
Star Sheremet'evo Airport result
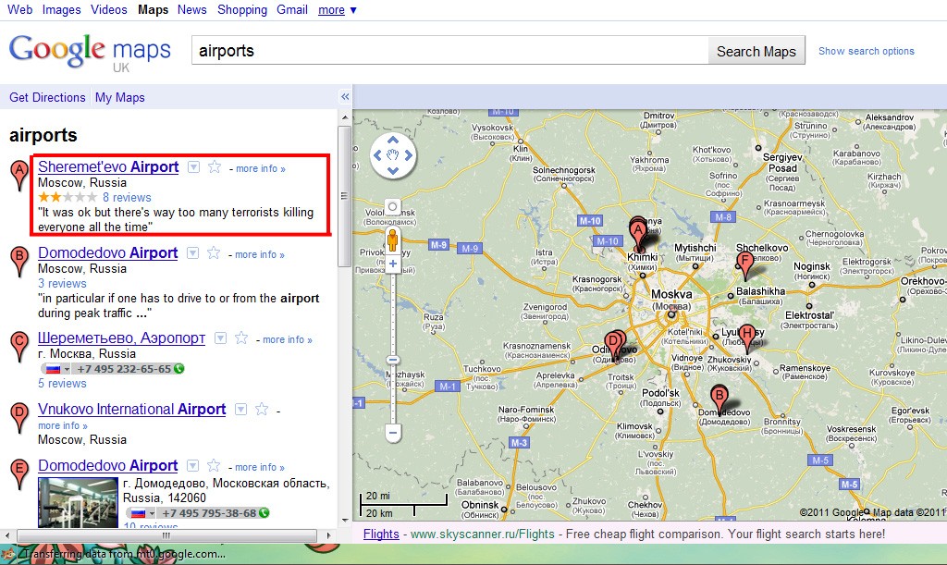215,167
